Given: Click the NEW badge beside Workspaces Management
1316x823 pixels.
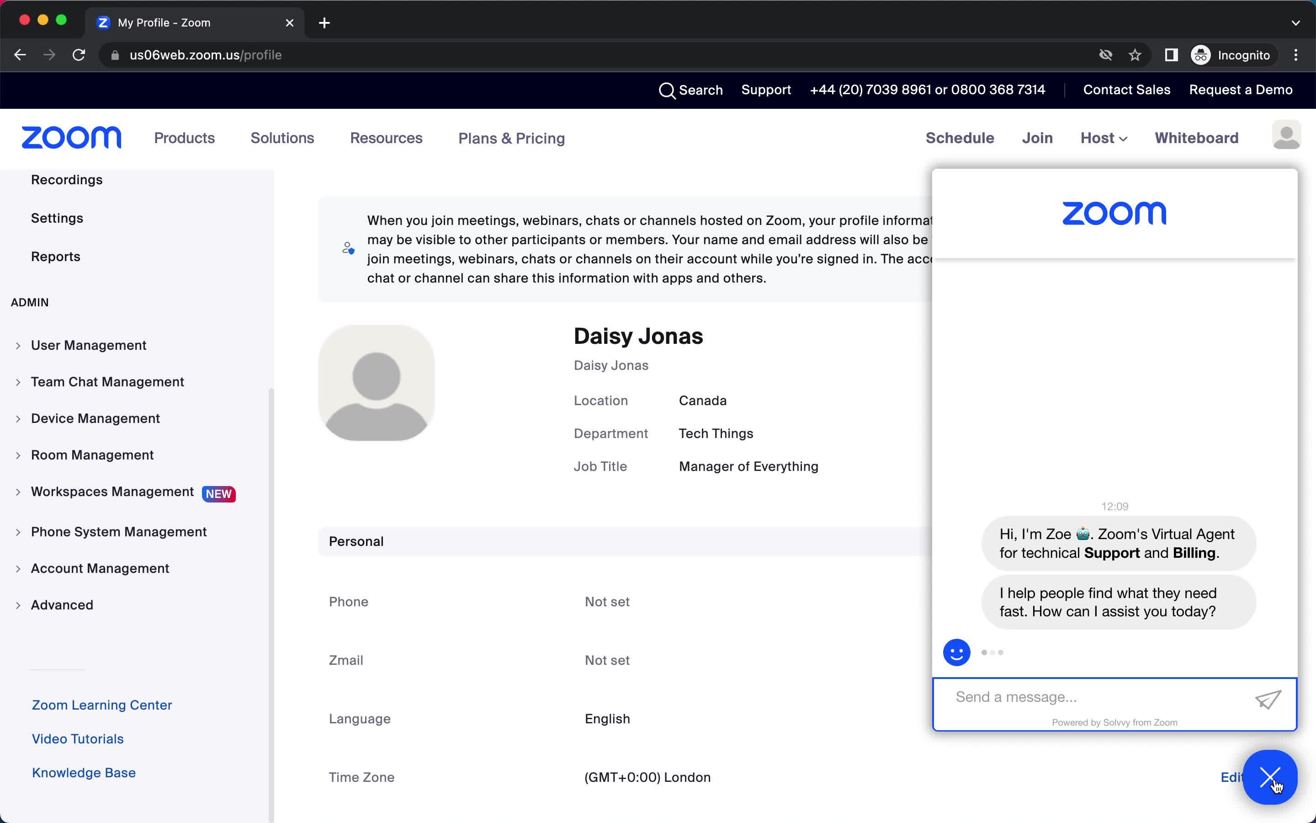Looking at the screenshot, I should pos(218,494).
